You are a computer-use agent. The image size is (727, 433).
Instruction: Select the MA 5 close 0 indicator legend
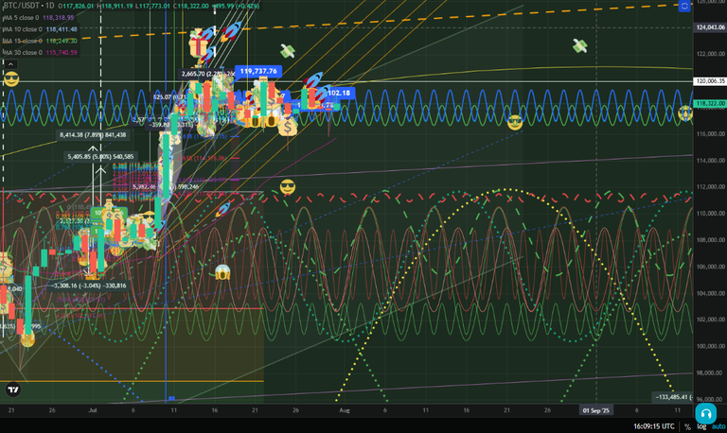38,18
